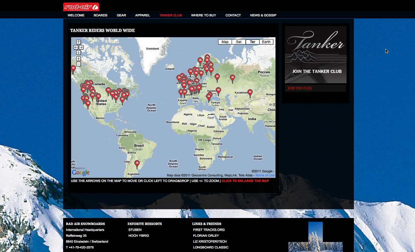Image resolution: width=415 pixels, height=252 pixels.
Task: Click the Rad-Air logo at top
Action: [81, 7]
